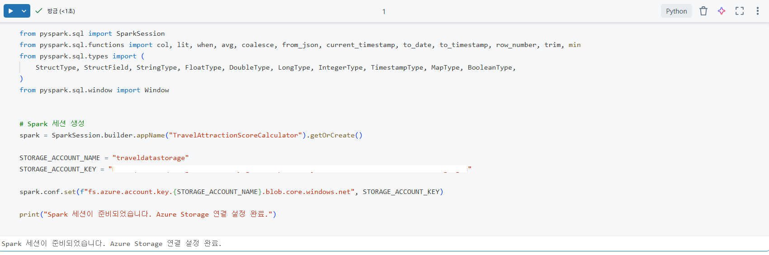Viewport: 769px width, 255px height.
Task: Click the TravelAttractionScoreCalculator app name string
Action: 236,135
